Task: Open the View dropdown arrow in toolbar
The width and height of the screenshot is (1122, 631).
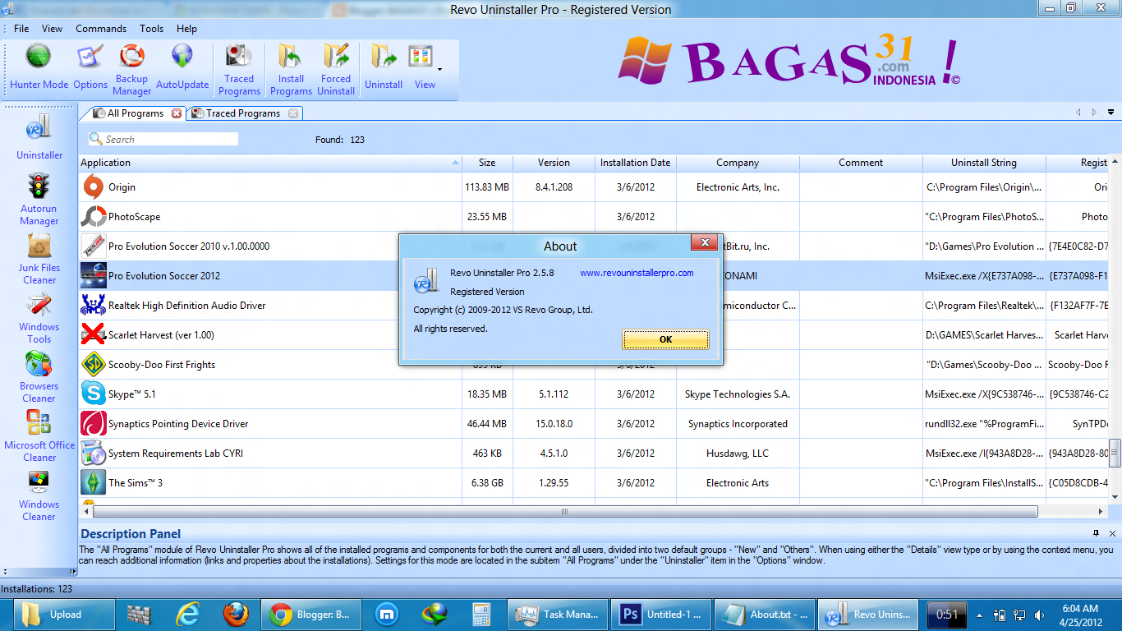Action: click(x=440, y=69)
